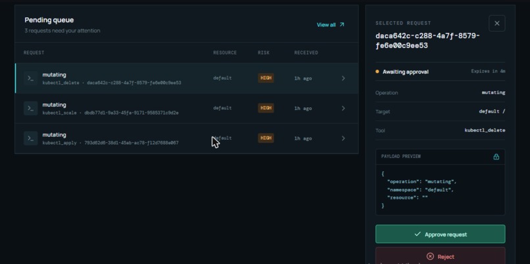530x264 pixels.
Task: Click HIGH risk badge on kubectl_scale row
Action: pyautogui.click(x=266, y=108)
